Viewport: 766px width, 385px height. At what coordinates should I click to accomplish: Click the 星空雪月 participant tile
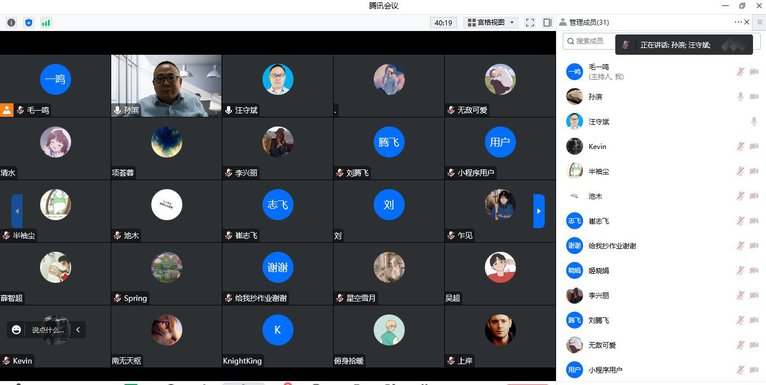coord(389,274)
